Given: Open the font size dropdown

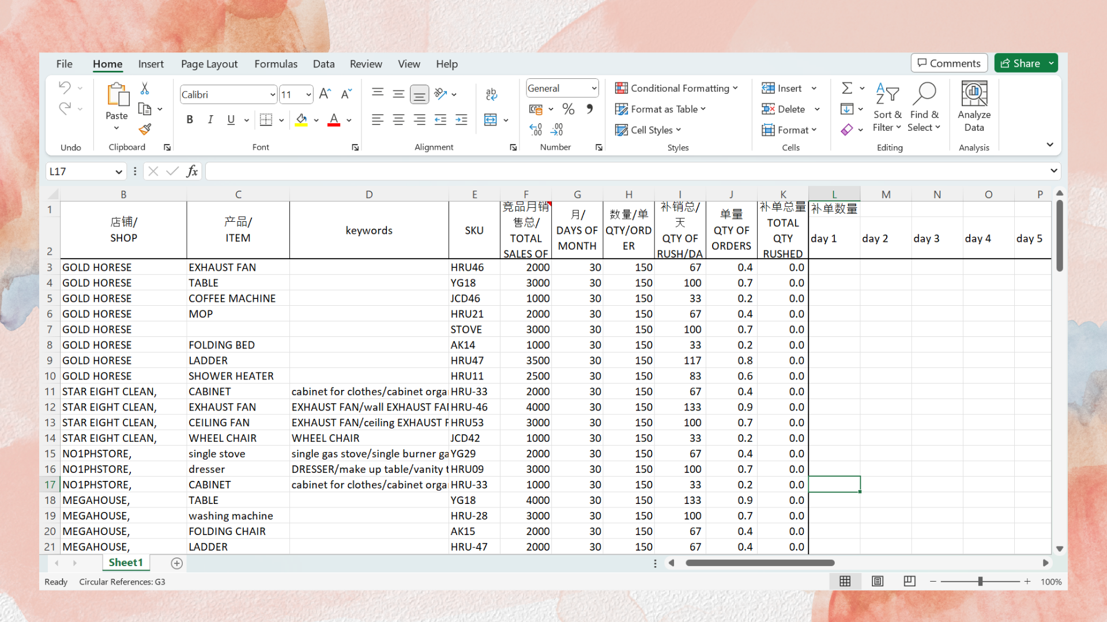Looking at the screenshot, I should coord(308,94).
